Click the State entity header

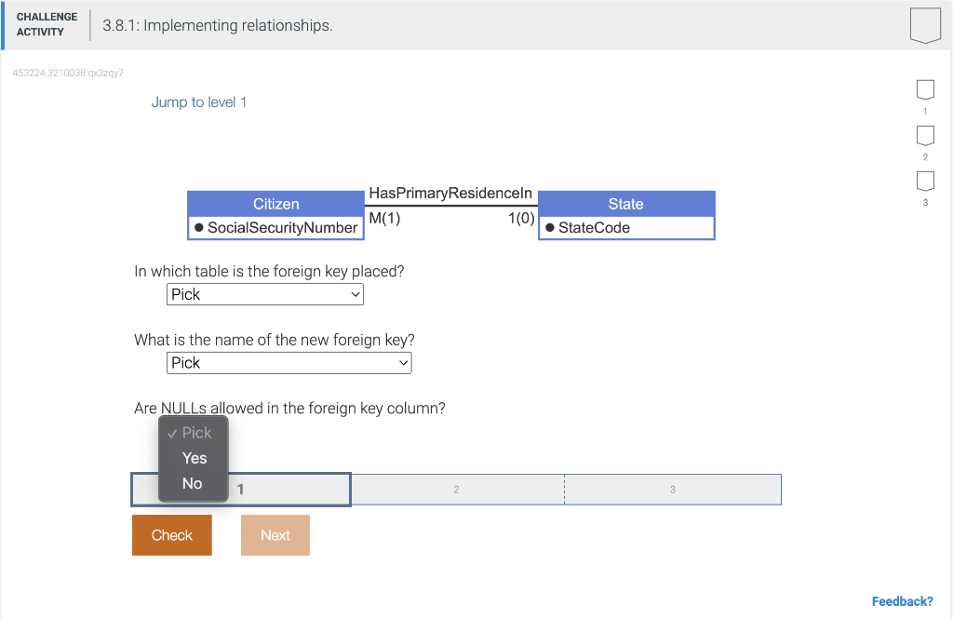click(x=626, y=204)
